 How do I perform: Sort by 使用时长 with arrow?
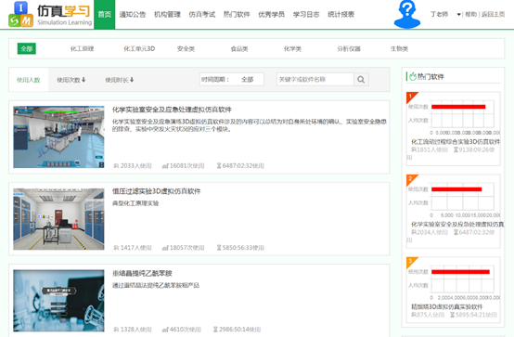pyautogui.click(x=120, y=80)
